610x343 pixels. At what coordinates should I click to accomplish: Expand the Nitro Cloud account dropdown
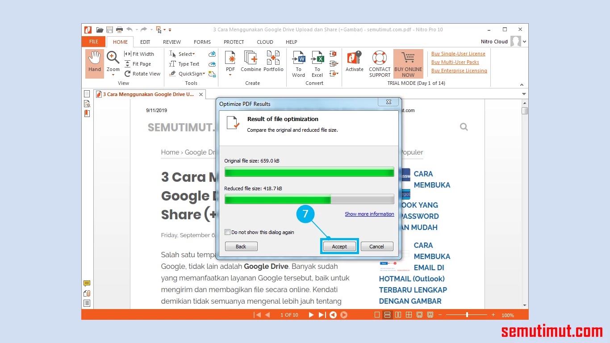[524, 42]
